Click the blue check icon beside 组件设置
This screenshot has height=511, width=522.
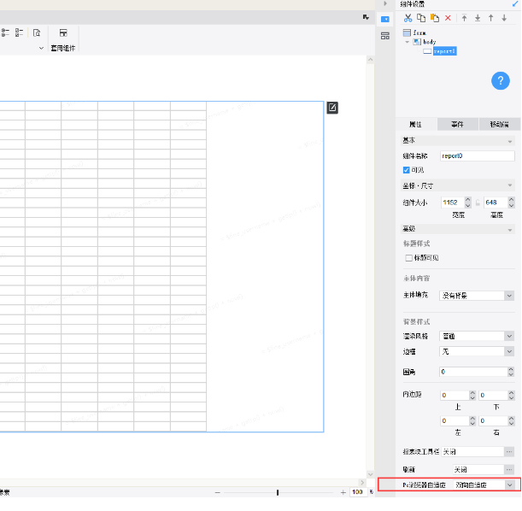pos(515,3)
